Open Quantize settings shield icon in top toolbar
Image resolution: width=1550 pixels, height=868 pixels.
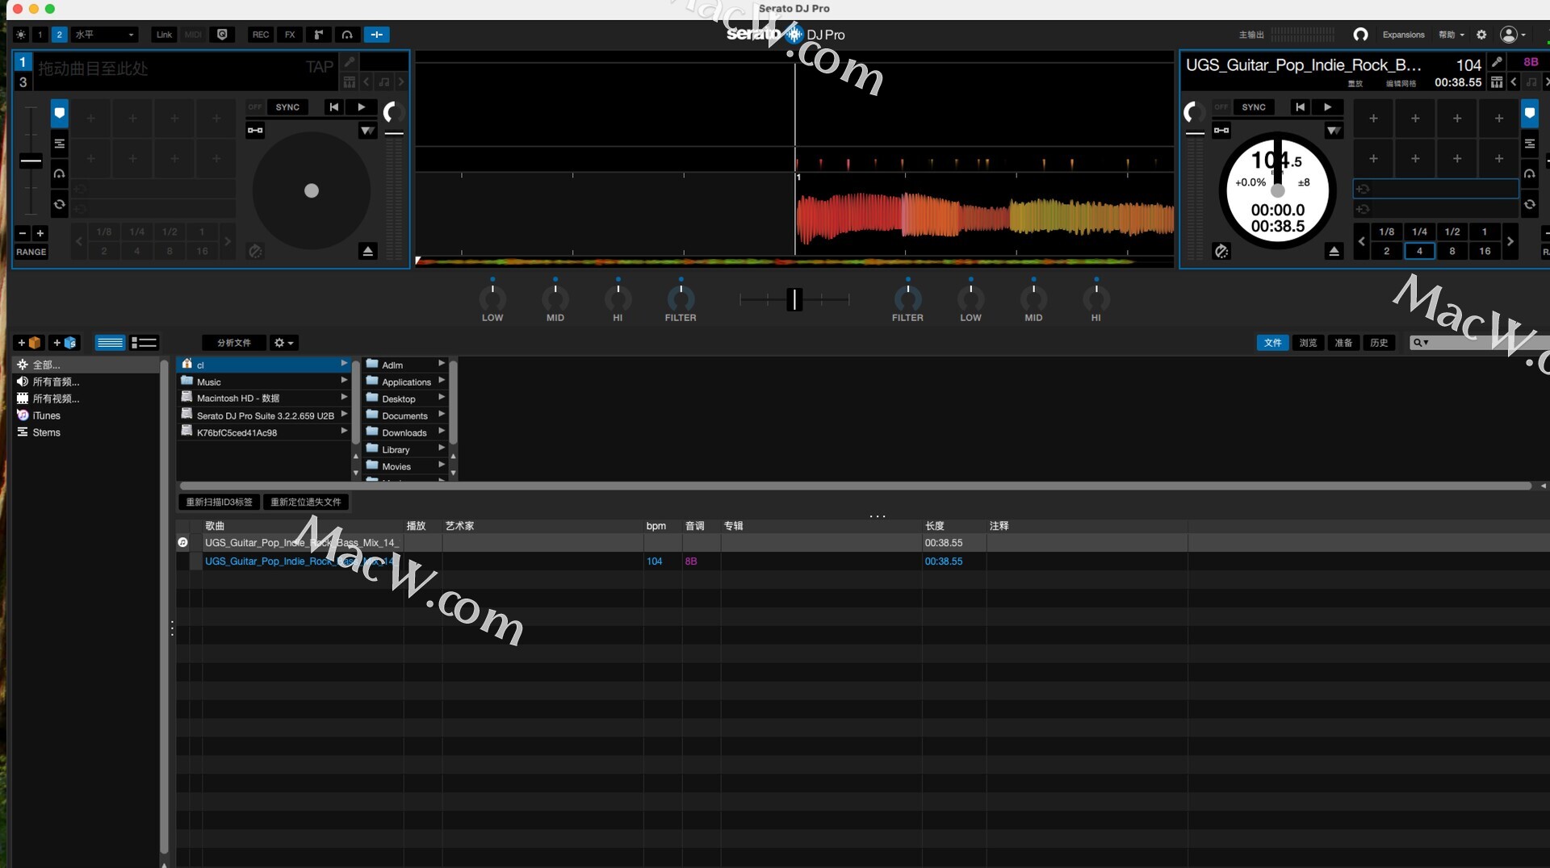click(222, 35)
